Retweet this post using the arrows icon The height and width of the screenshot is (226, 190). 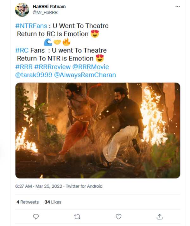[77, 217]
